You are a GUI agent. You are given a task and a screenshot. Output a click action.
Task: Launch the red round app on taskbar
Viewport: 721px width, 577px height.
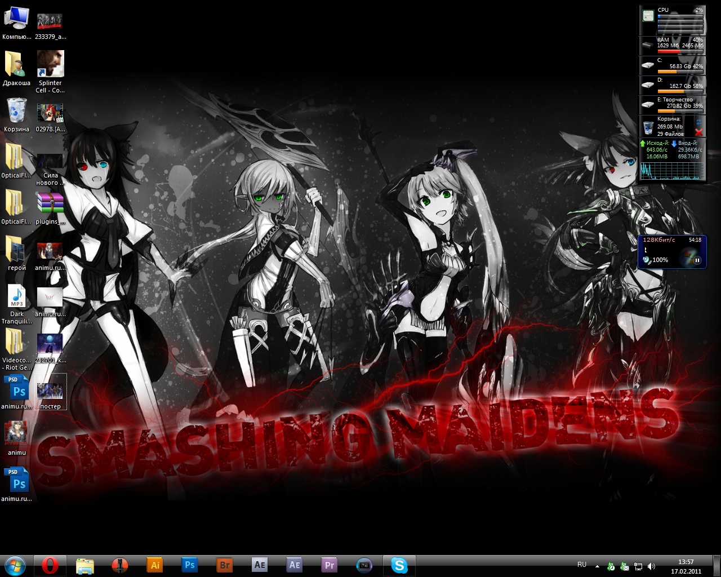pos(119,565)
